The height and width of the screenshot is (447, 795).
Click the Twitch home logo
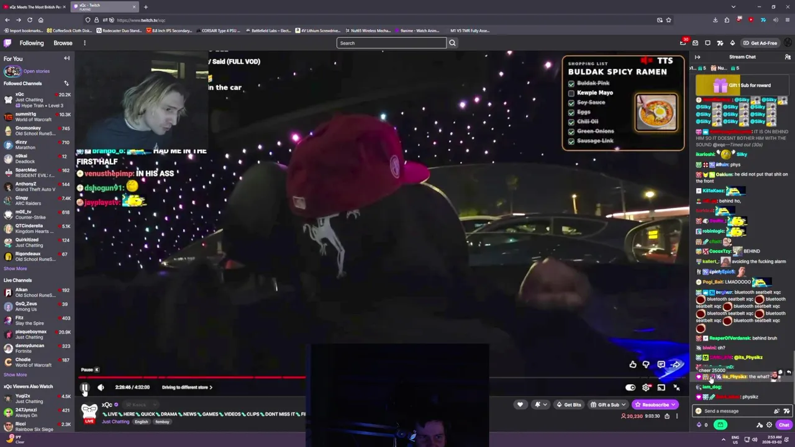point(7,43)
